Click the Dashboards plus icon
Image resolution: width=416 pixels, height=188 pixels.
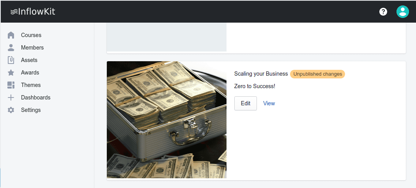click(x=11, y=98)
